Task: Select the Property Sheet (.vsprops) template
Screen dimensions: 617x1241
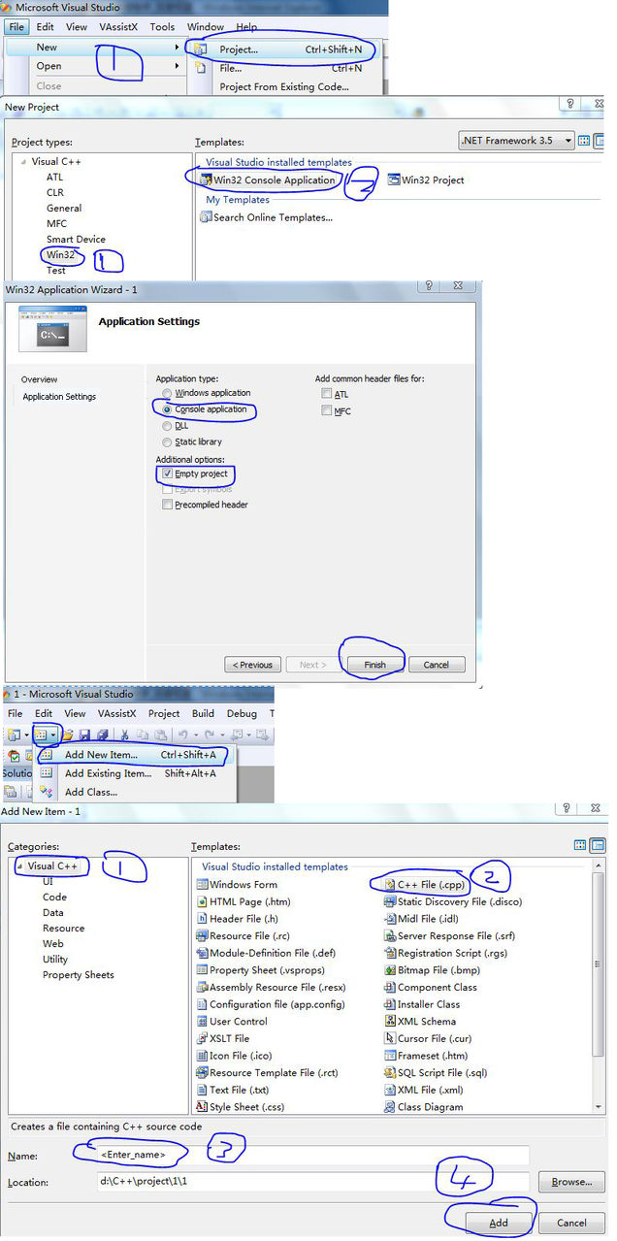Action: point(260,970)
